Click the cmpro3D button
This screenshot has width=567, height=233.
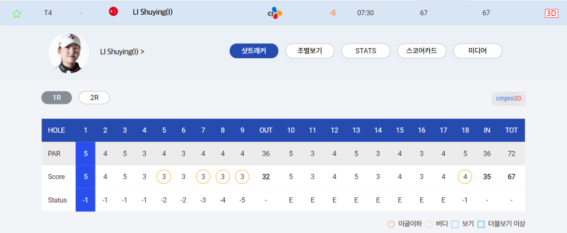(508, 98)
